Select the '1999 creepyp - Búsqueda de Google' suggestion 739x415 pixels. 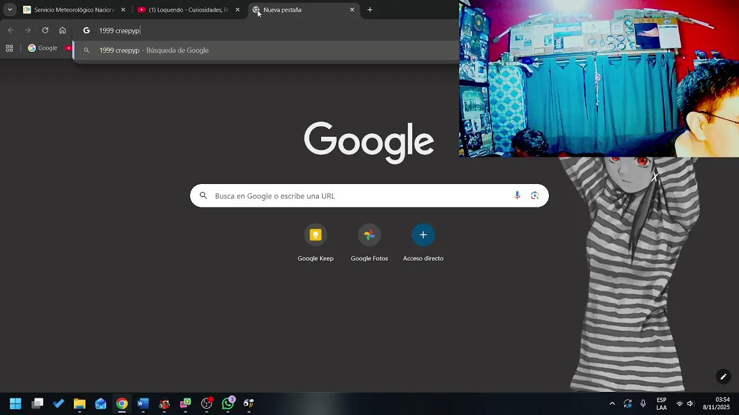point(266,50)
